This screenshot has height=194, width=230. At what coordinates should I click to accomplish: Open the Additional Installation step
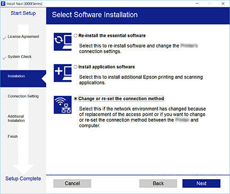click(x=16, y=118)
